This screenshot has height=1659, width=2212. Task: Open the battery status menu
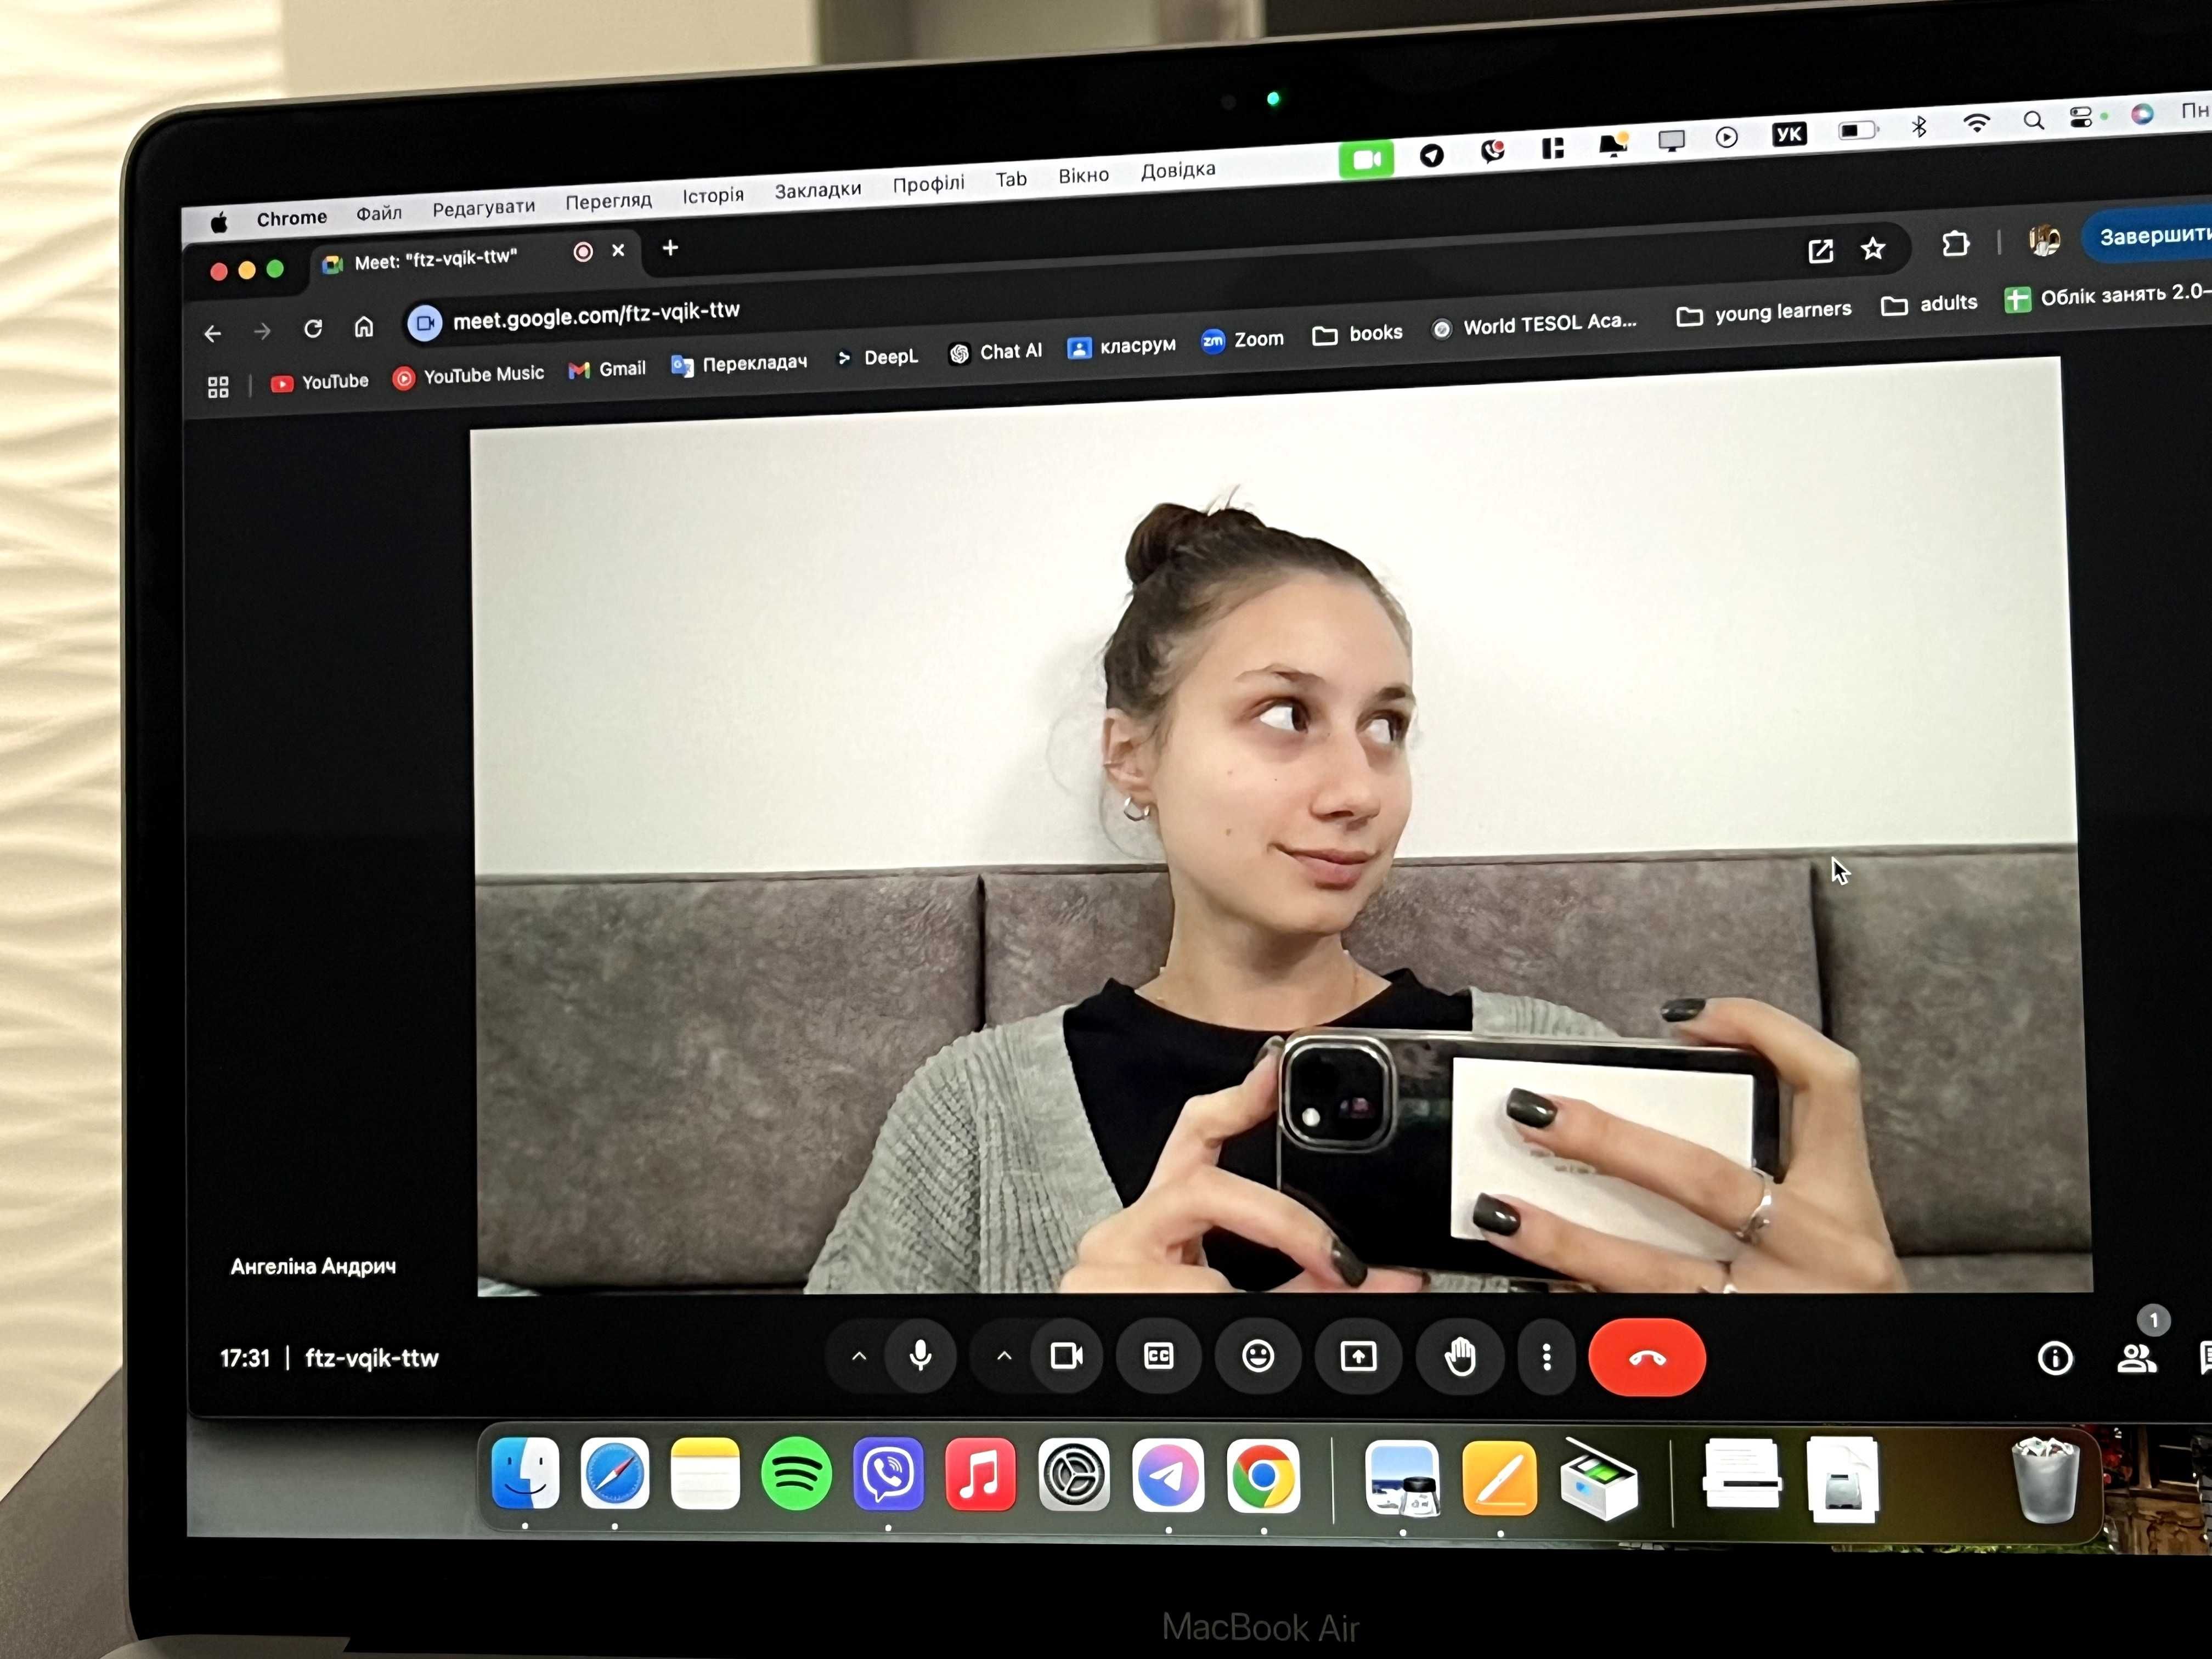coord(1858,131)
